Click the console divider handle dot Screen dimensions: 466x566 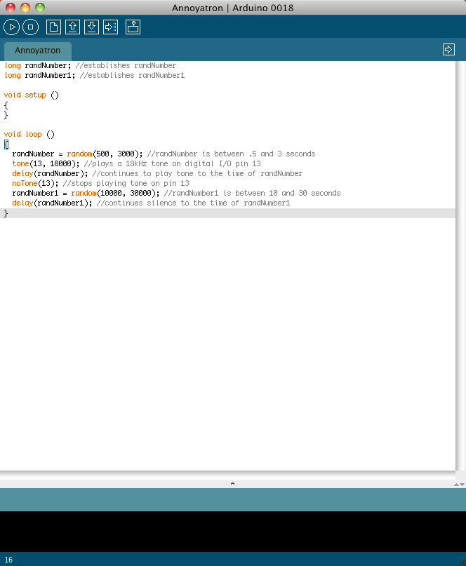point(232,484)
